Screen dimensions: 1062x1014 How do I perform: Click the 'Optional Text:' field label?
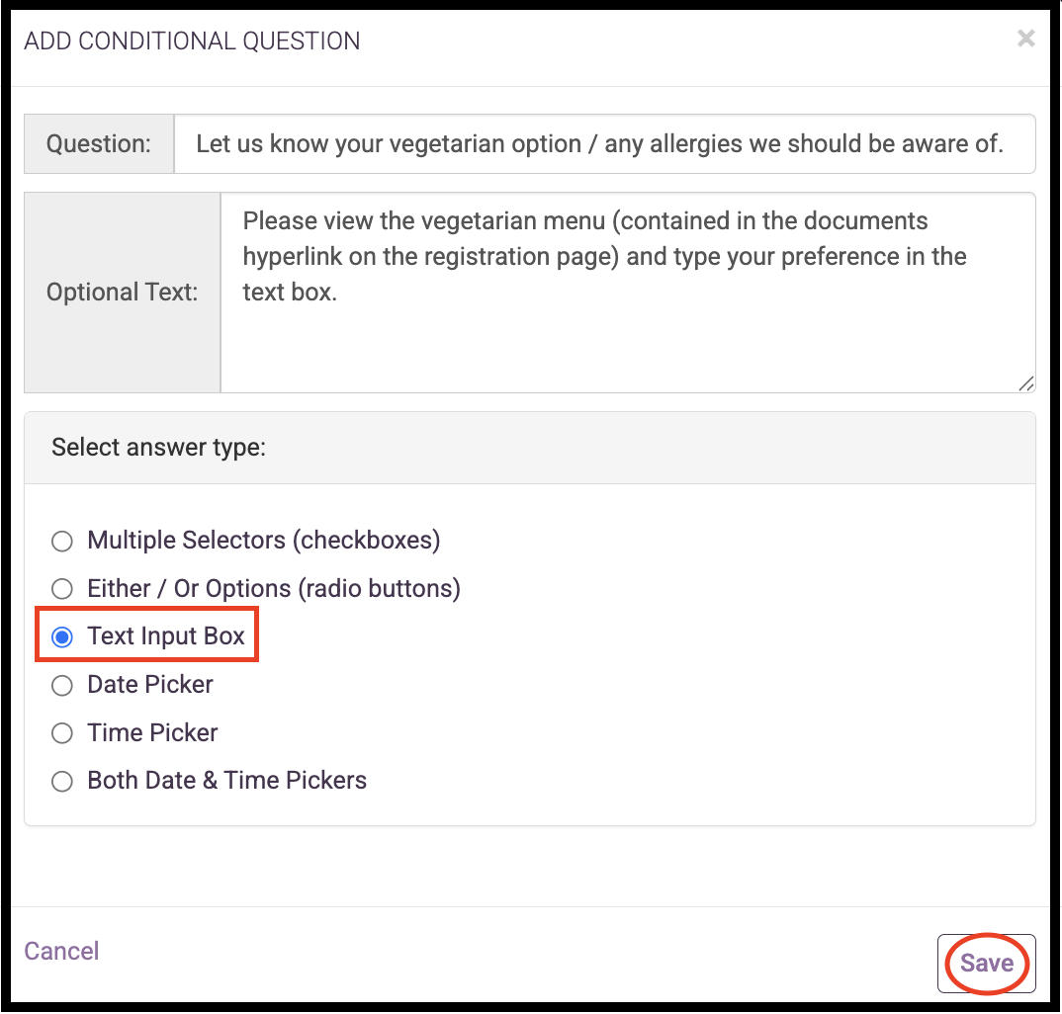point(123,293)
